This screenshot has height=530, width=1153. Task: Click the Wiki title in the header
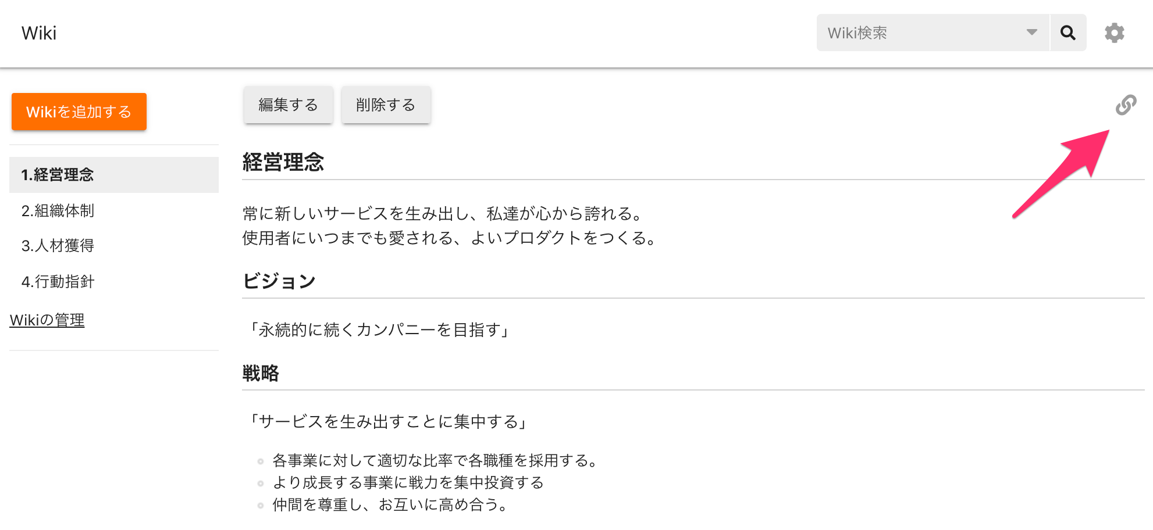(x=39, y=33)
